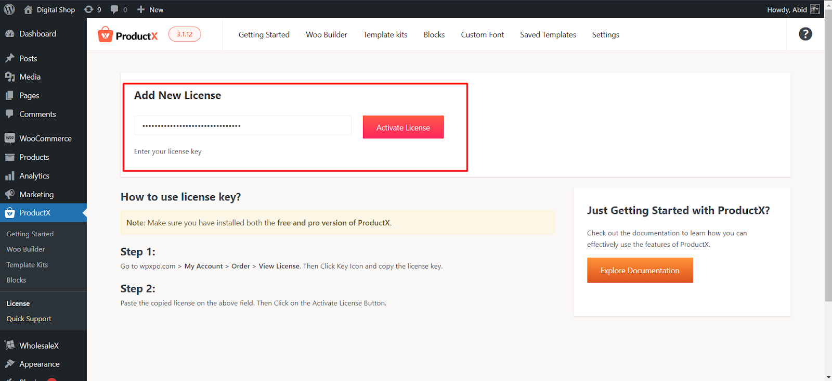Click "View License." text in Step 1
Image resolution: width=832 pixels, height=381 pixels.
[x=280, y=266]
